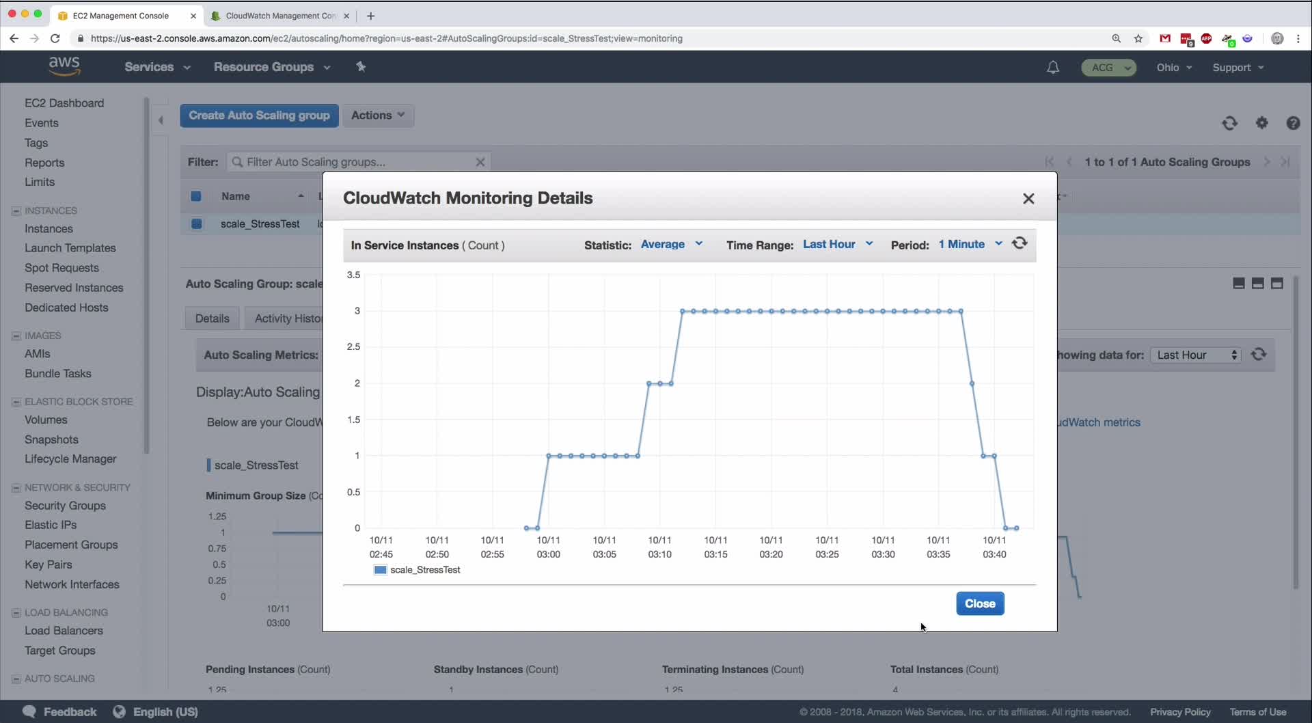Toggle the scale_StressTest chart legend swatch

(381, 570)
